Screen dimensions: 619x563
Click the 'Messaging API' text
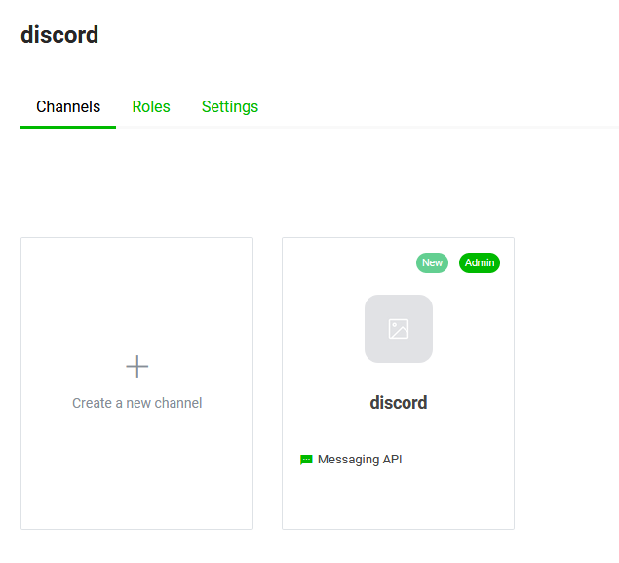click(360, 460)
